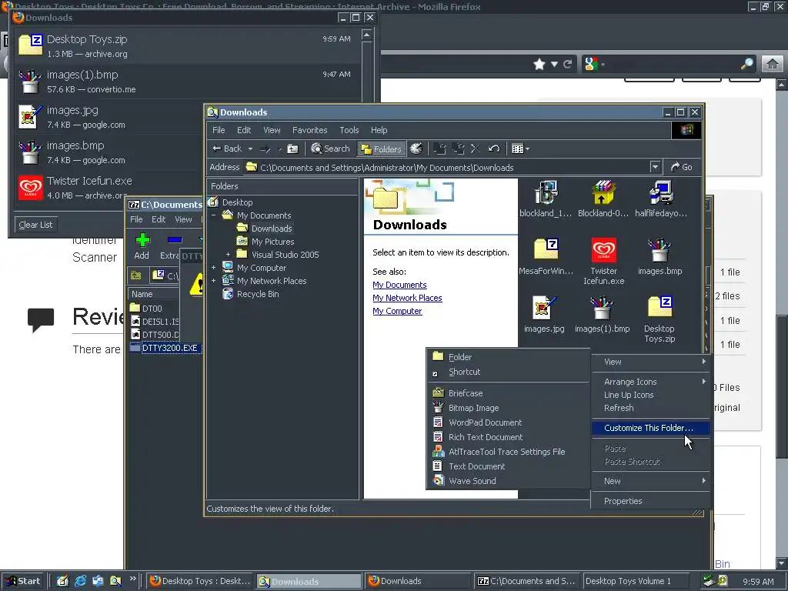The height and width of the screenshot is (591, 788).
Task: Click Clear List in Firefox Downloads
Action: (x=35, y=225)
